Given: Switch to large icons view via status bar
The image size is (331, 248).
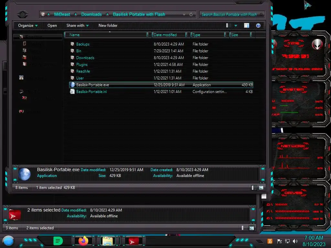Looking at the screenshot, I should (x=261, y=188).
